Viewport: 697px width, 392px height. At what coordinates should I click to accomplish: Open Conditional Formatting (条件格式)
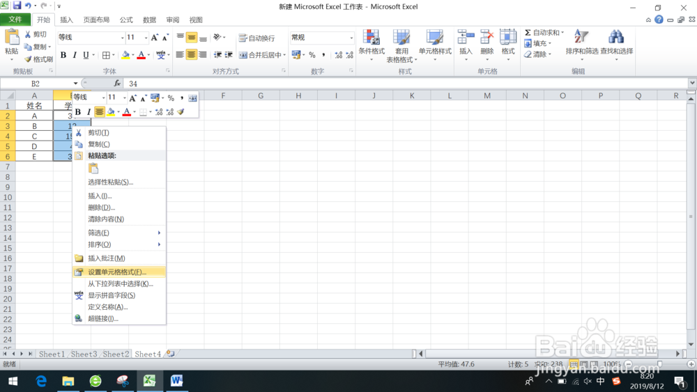(372, 46)
